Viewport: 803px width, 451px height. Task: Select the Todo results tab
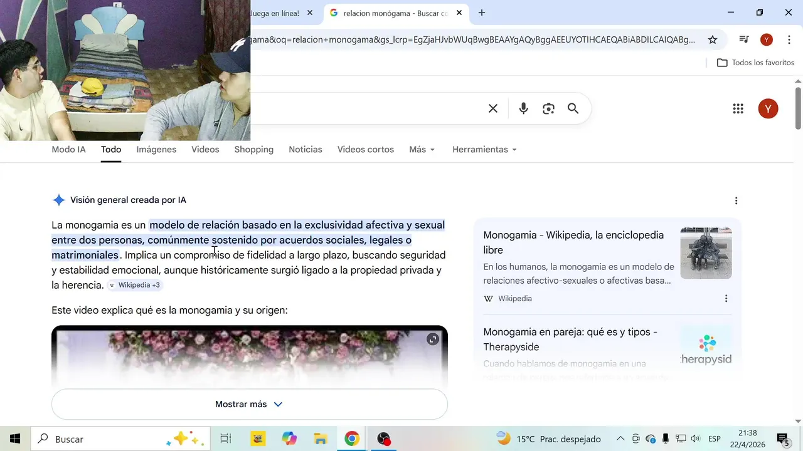pyautogui.click(x=111, y=150)
